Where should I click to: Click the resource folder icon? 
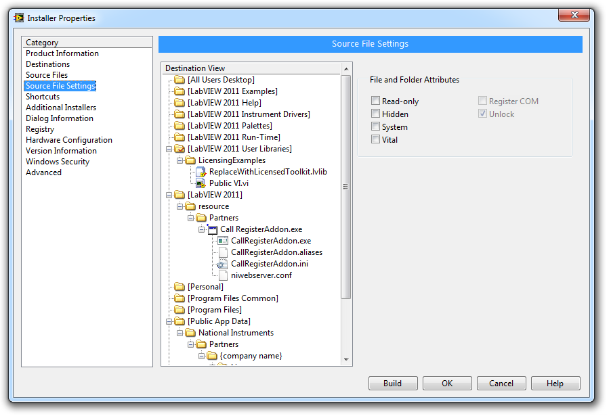click(190, 206)
